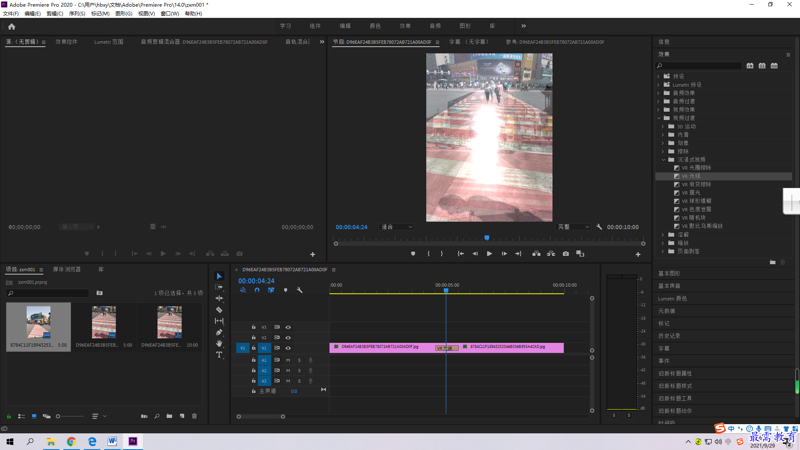Select the VR 光线 transition effect

coord(723,176)
